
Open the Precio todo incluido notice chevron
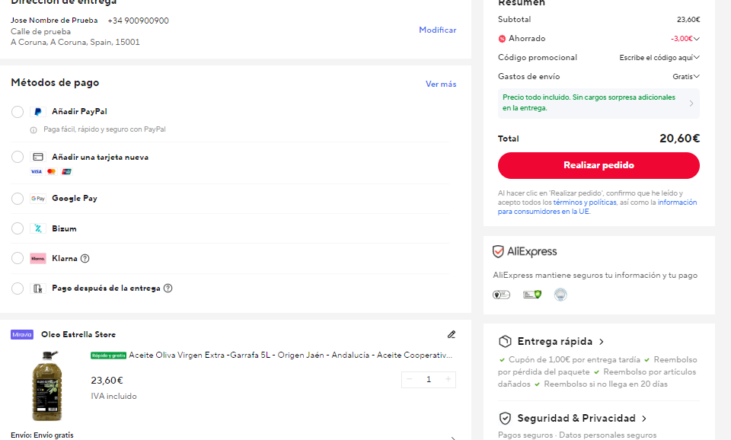(x=691, y=104)
